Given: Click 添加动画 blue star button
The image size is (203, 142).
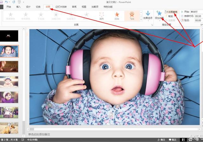Looking at the screenshot, I should [x=159, y=16].
